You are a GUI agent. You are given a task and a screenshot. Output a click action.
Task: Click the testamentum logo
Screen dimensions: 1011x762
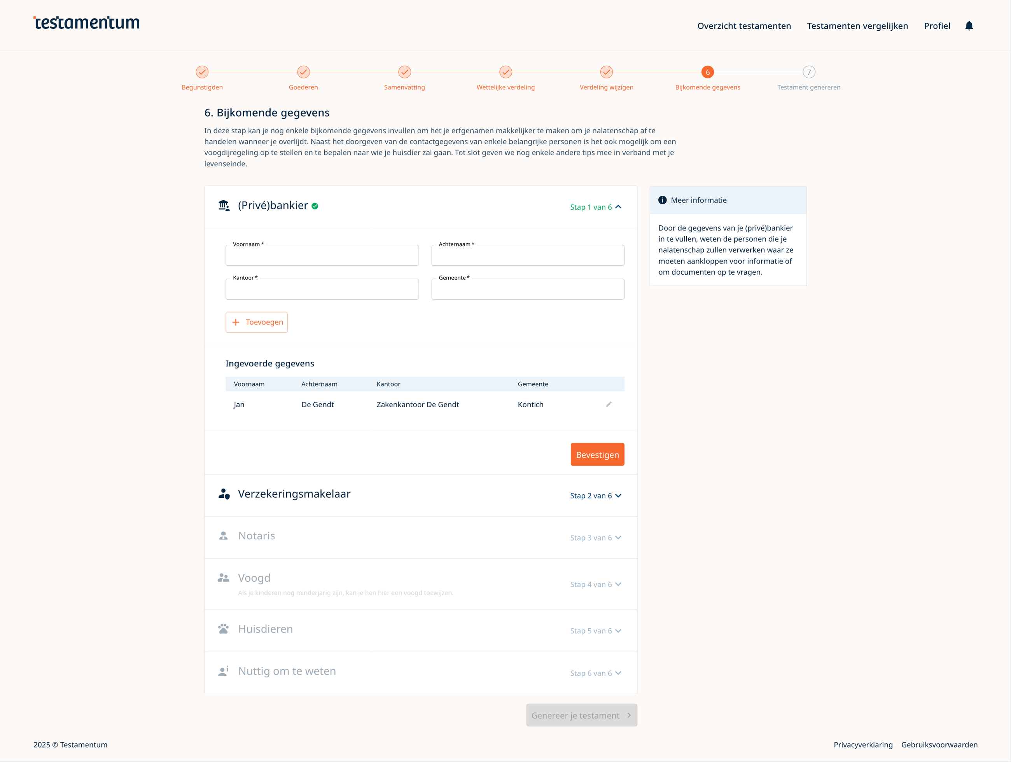tap(86, 23)
